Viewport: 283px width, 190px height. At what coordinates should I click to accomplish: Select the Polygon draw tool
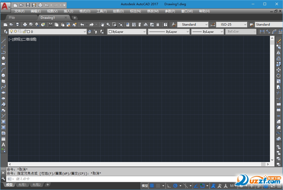tap(3, 58)
